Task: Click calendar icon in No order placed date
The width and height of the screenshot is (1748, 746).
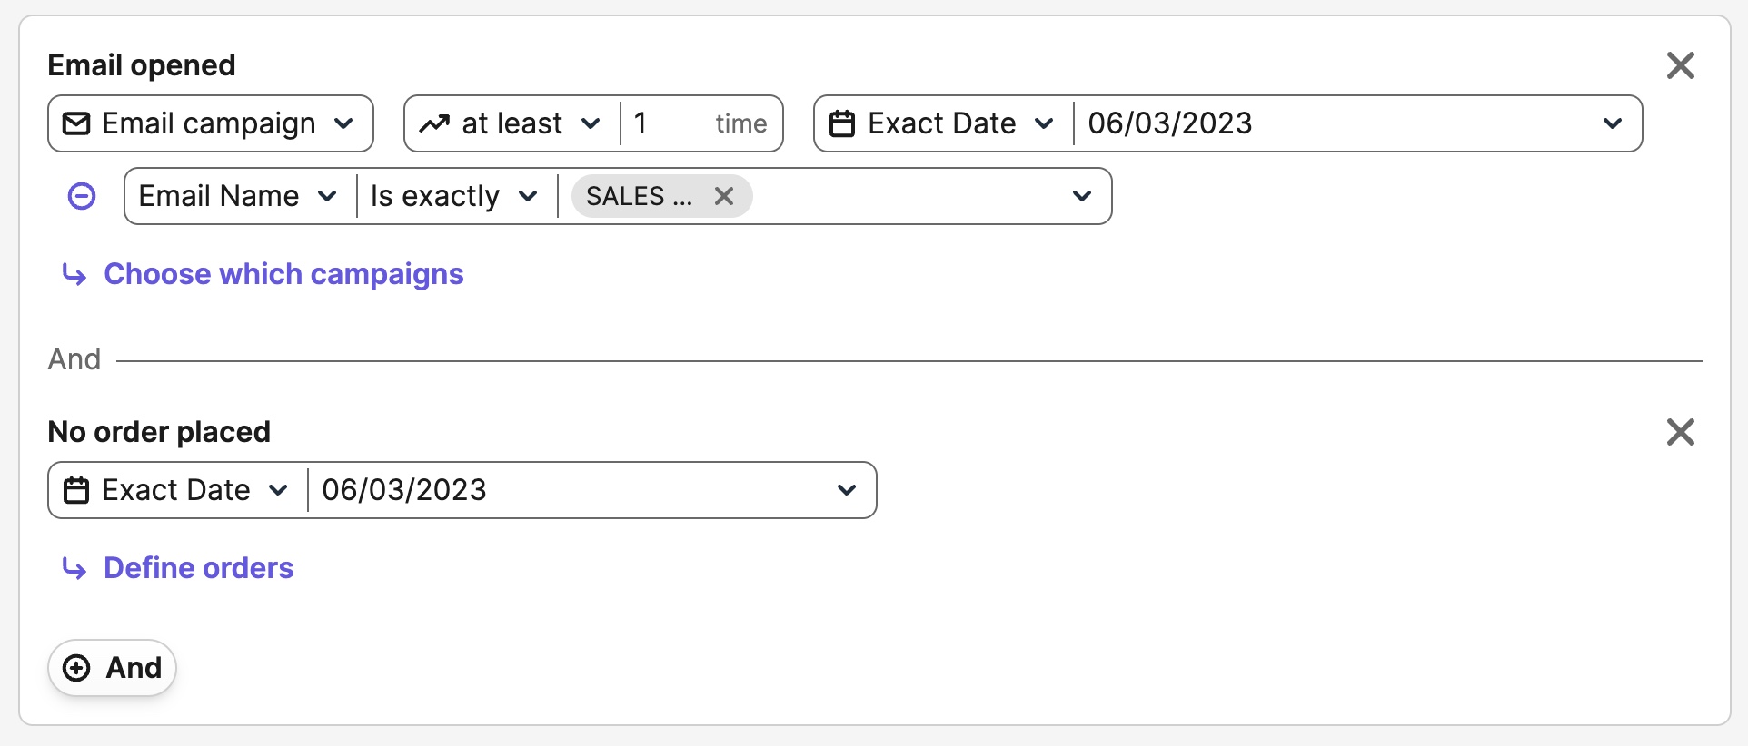Action: [76, 490]
